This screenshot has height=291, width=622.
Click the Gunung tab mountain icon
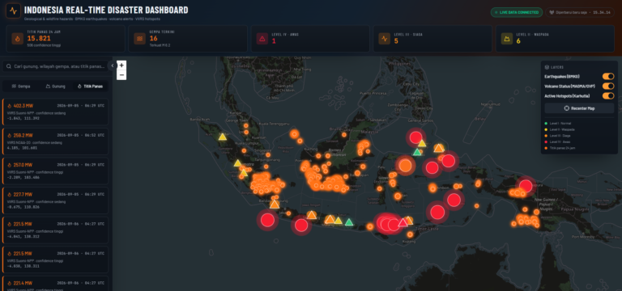tap(48, 86)
